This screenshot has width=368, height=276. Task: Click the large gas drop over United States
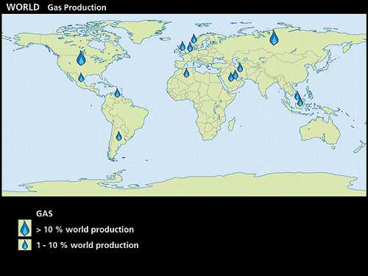81,58
